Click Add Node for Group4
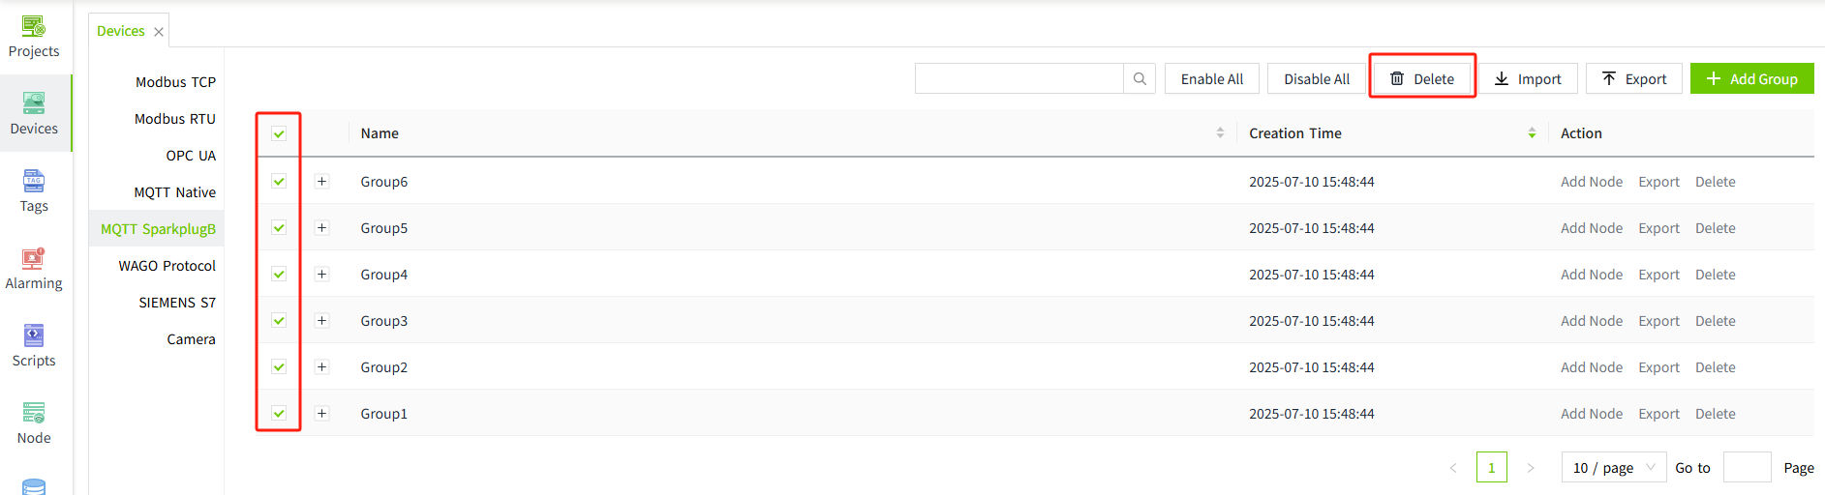The image size is (1825, 495). coord(1591,275)
